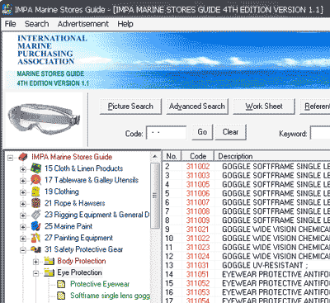This screenshot has width=330, height=303.
Task: Open the Work Sheet button
Action: pos(264,107)
